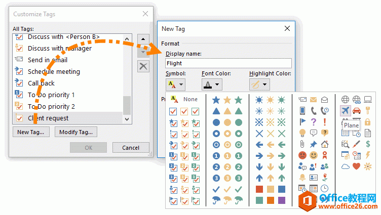Pick the purple square symbol
Viewport: 381px width, 215px height.
[280, 200]
